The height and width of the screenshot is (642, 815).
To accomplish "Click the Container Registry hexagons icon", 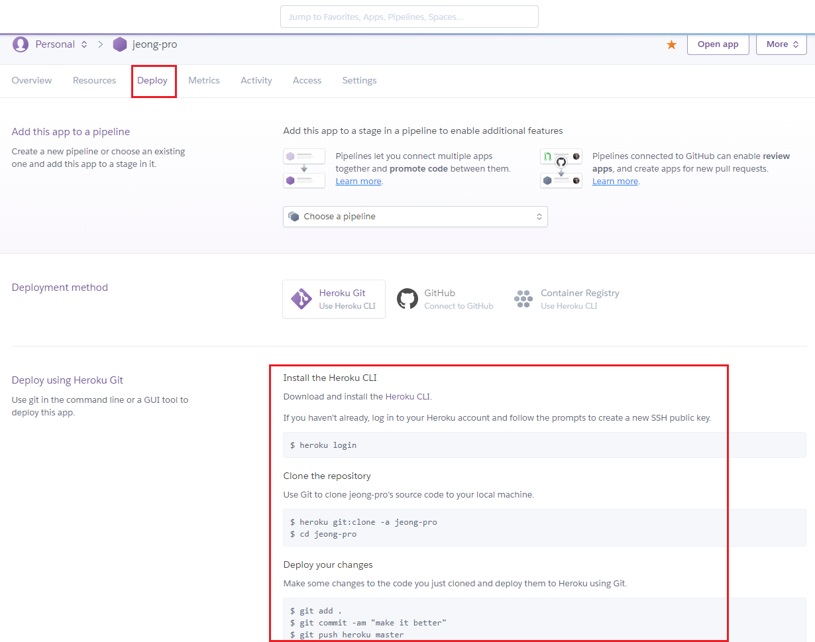I will pos(523,299).
